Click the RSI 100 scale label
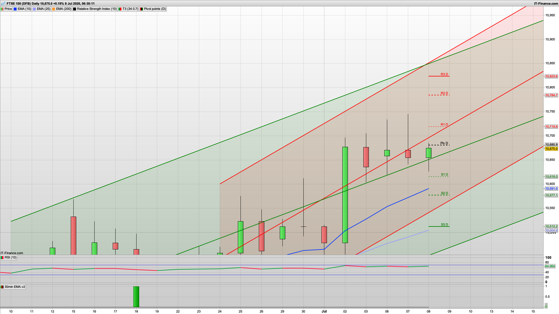 point(548,258)
